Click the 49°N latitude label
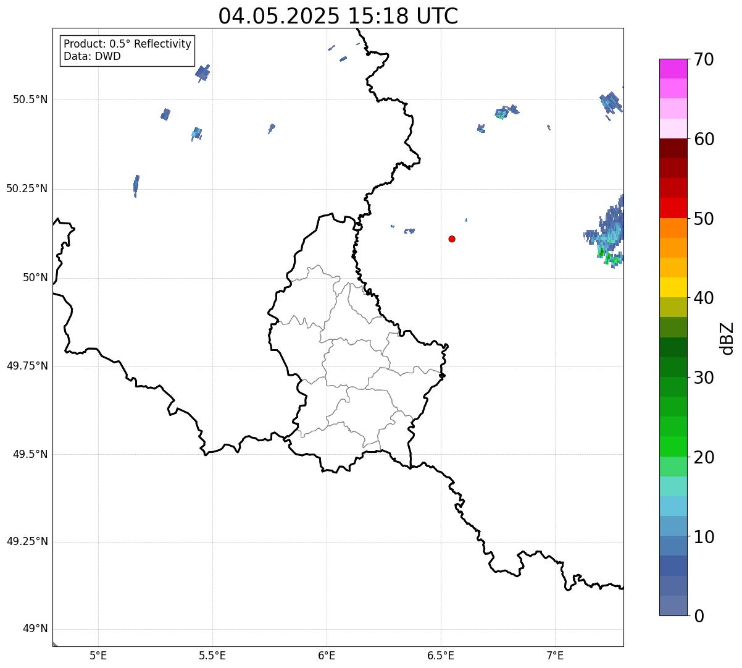This screenshot has width=742, height=668. (x=35, y=629)
